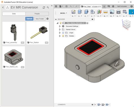134x107 pixels.
Task: Open the Final_assembly thumbnail
Action: [14, 33]
